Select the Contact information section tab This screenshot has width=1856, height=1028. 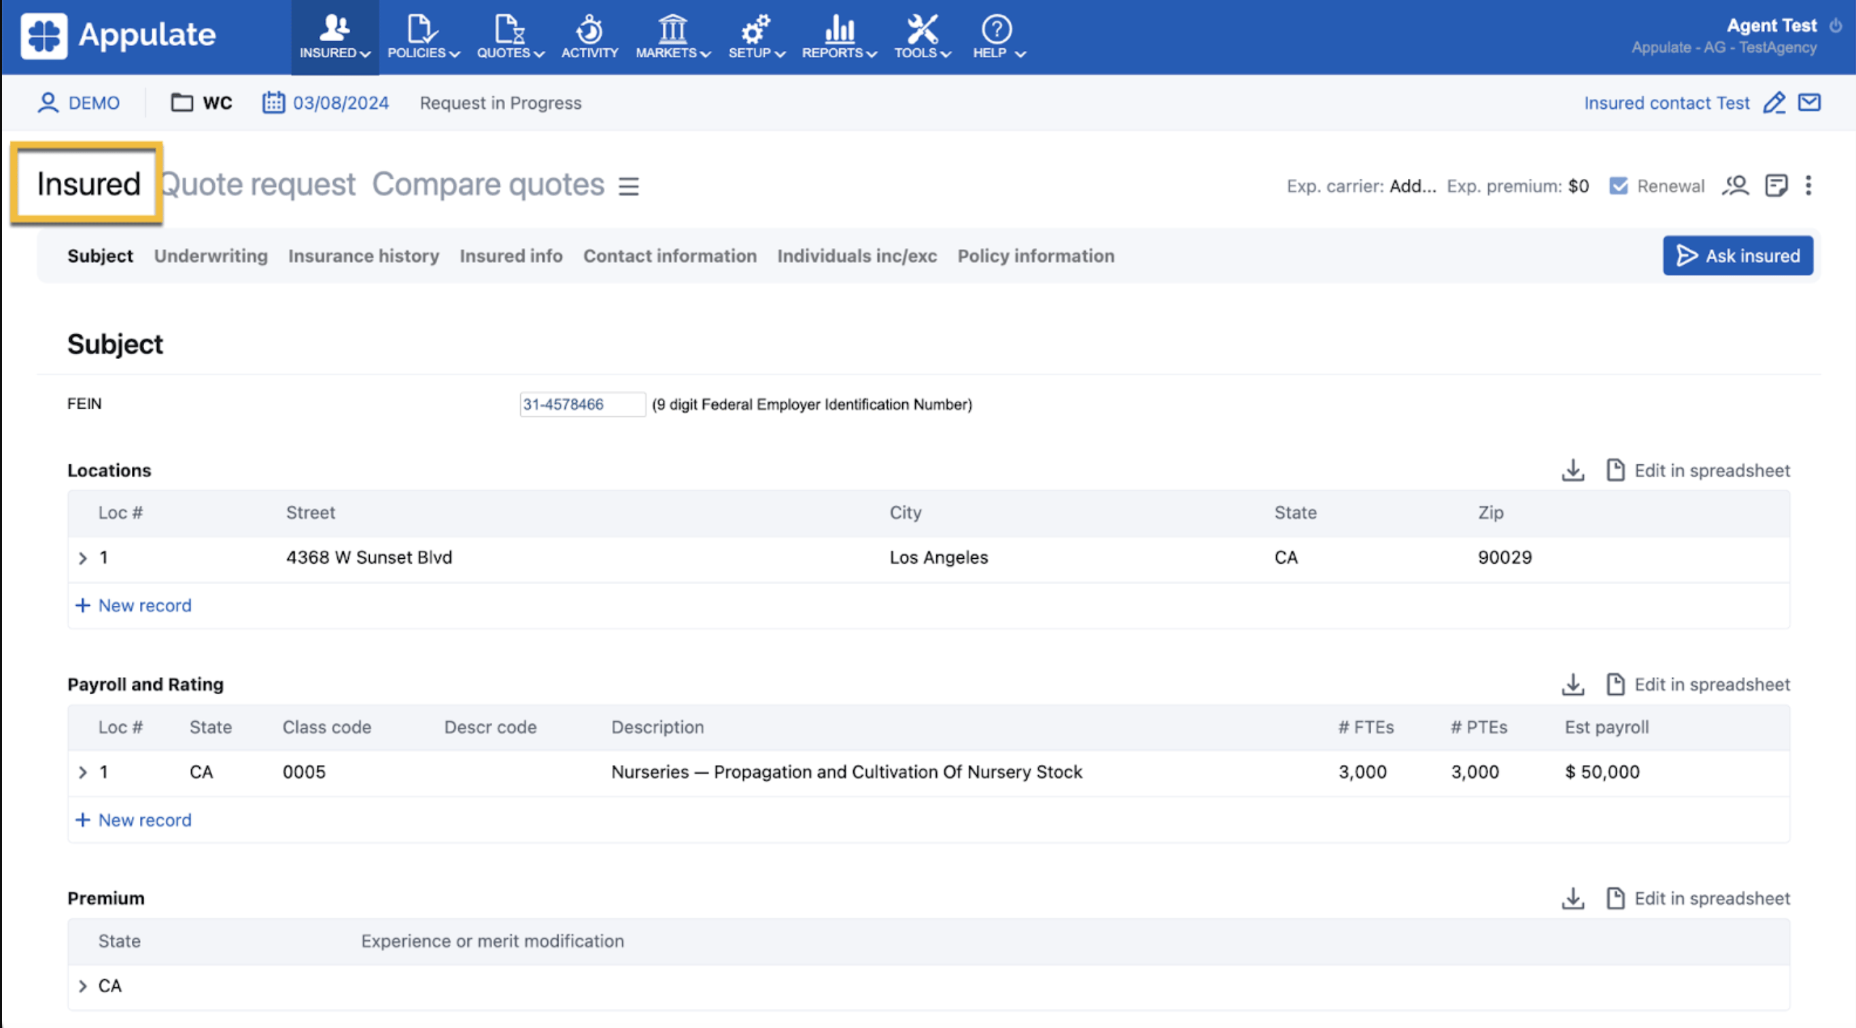(x=670, y=256)
